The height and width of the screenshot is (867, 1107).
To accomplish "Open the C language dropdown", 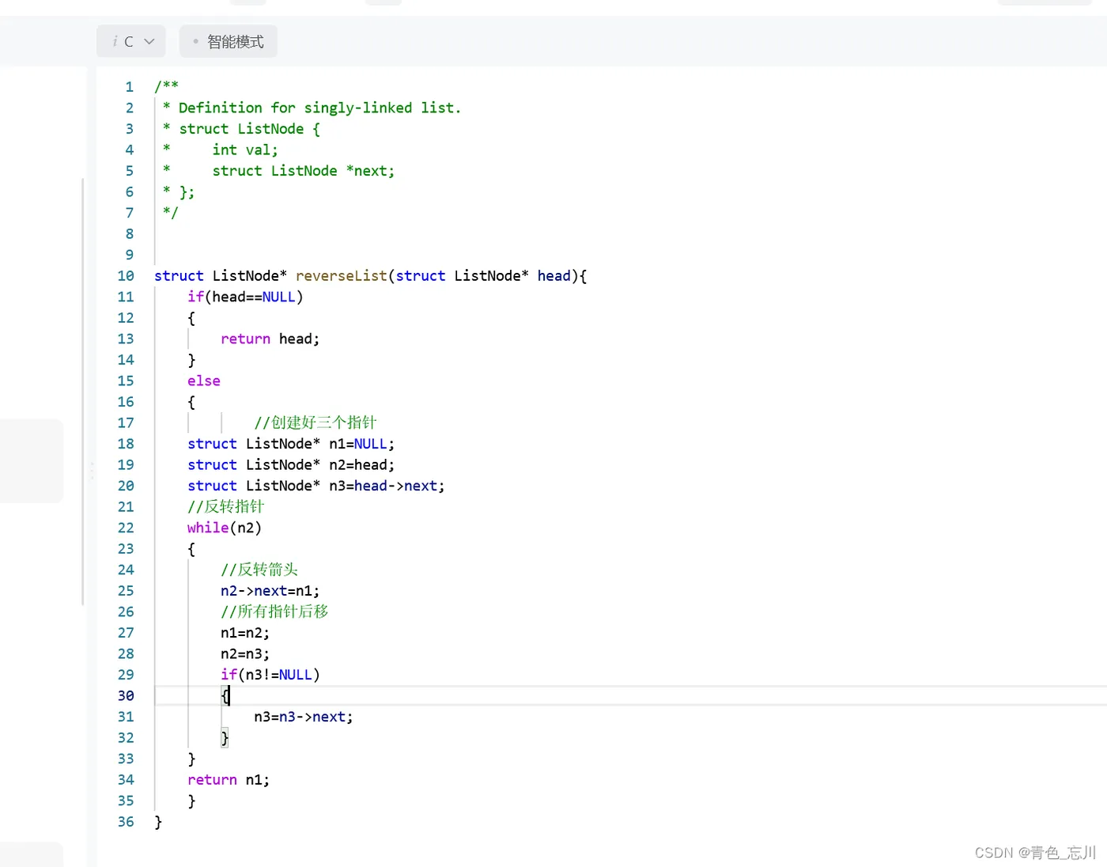I will pyautogui.click(x=131, y=41).
